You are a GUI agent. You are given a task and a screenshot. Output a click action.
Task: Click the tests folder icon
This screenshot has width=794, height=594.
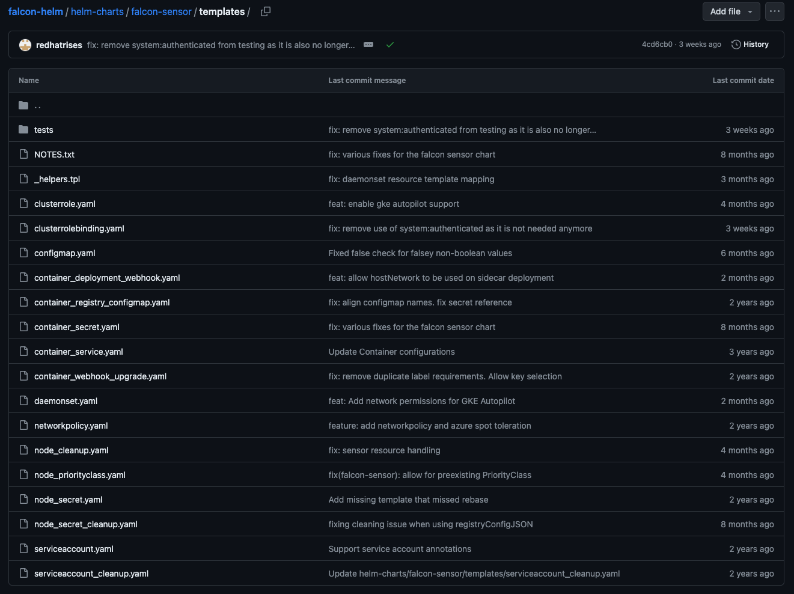[23, 130]
